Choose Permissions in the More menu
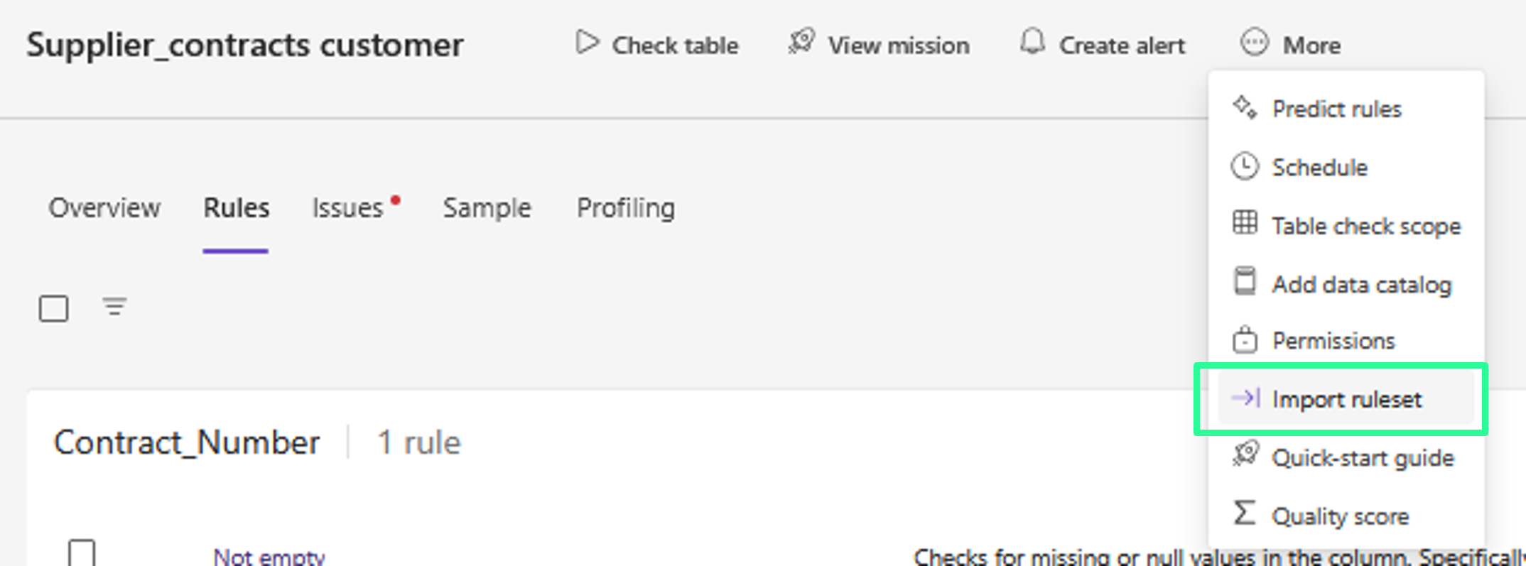 [x=1333, y=341]
